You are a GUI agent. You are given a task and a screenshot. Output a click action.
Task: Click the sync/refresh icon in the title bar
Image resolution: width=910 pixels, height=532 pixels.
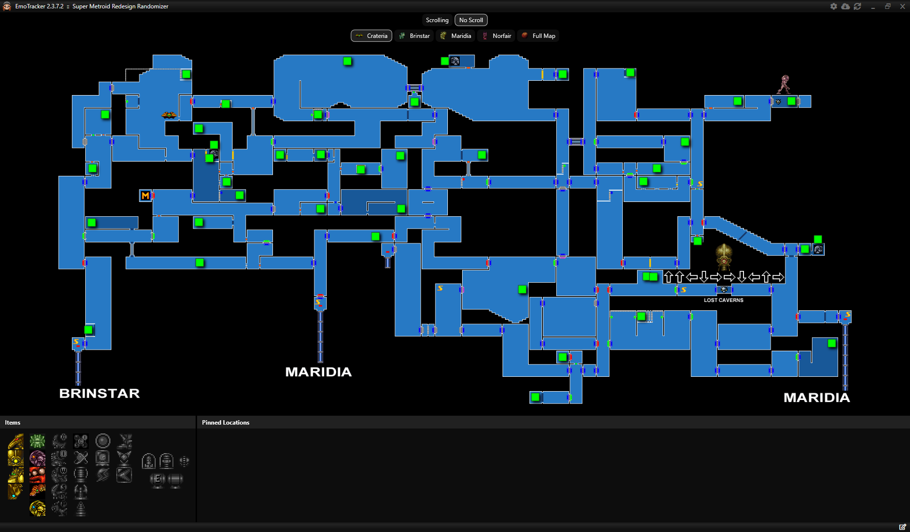pos(858,6)
